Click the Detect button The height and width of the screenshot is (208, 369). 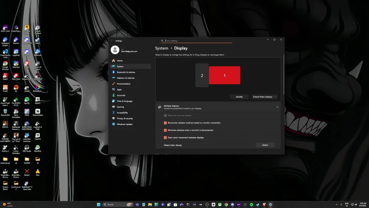(265, 145)
